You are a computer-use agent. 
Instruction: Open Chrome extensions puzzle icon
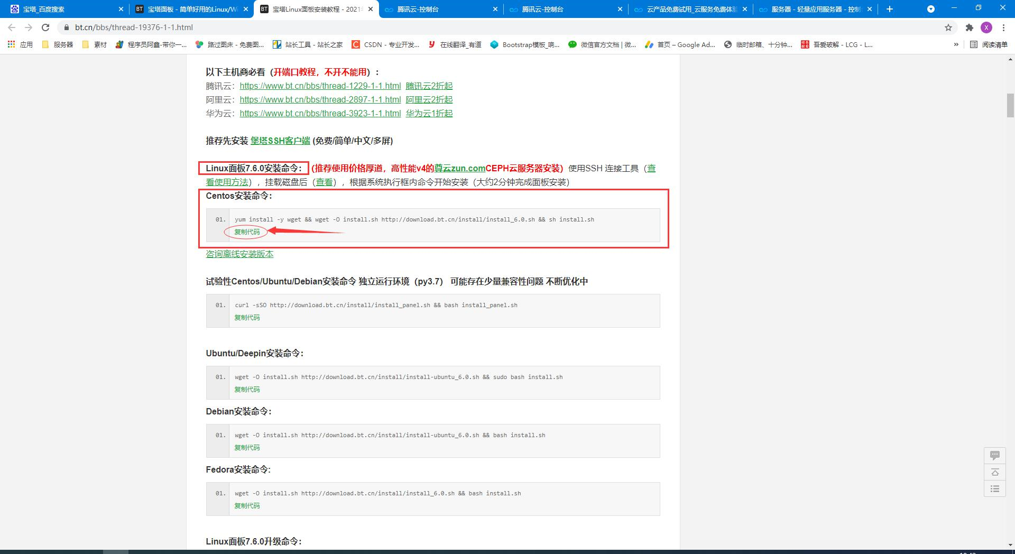coord(970,27)
